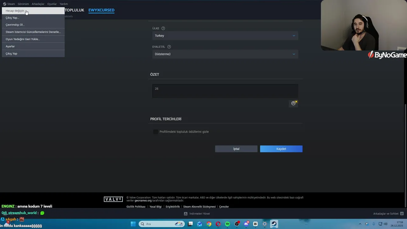
Task: Open OBS Studio from the taskbar
Action: 237,224
